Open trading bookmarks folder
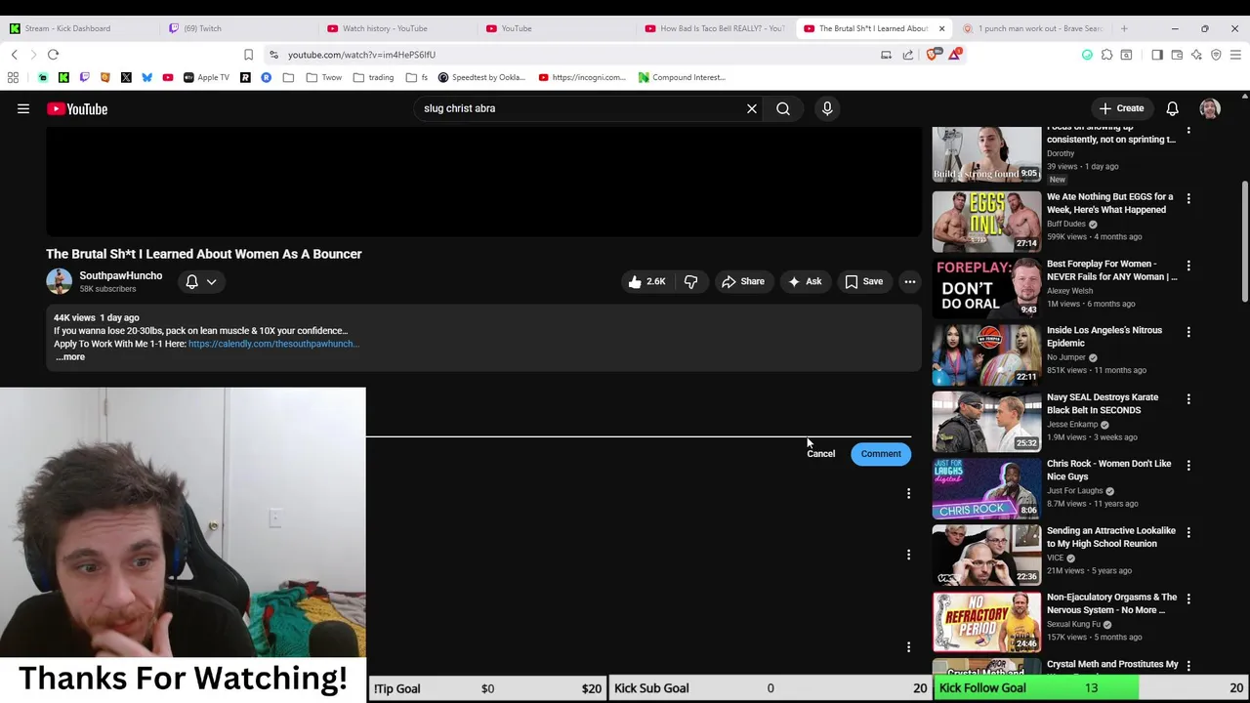This screenshot has height=703, width=1250. 374,77
